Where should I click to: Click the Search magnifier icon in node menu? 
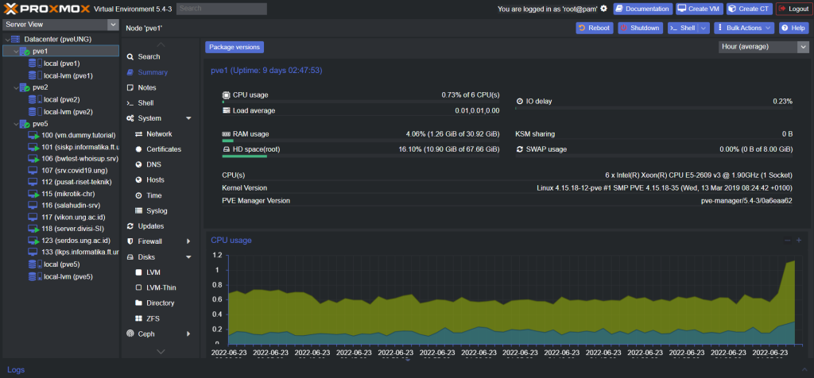click(x=130, y=56)
